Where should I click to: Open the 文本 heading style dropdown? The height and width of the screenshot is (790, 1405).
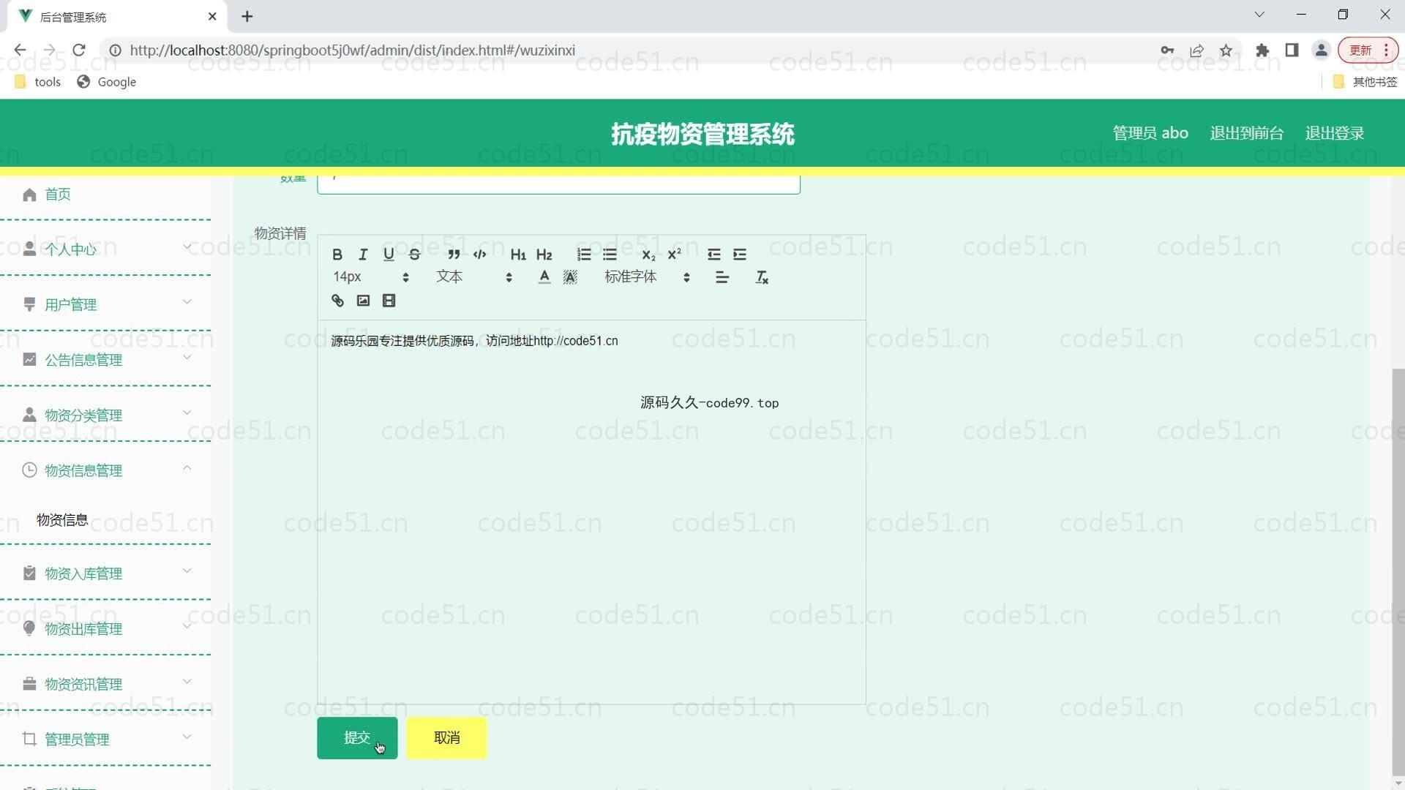point(474,277)
